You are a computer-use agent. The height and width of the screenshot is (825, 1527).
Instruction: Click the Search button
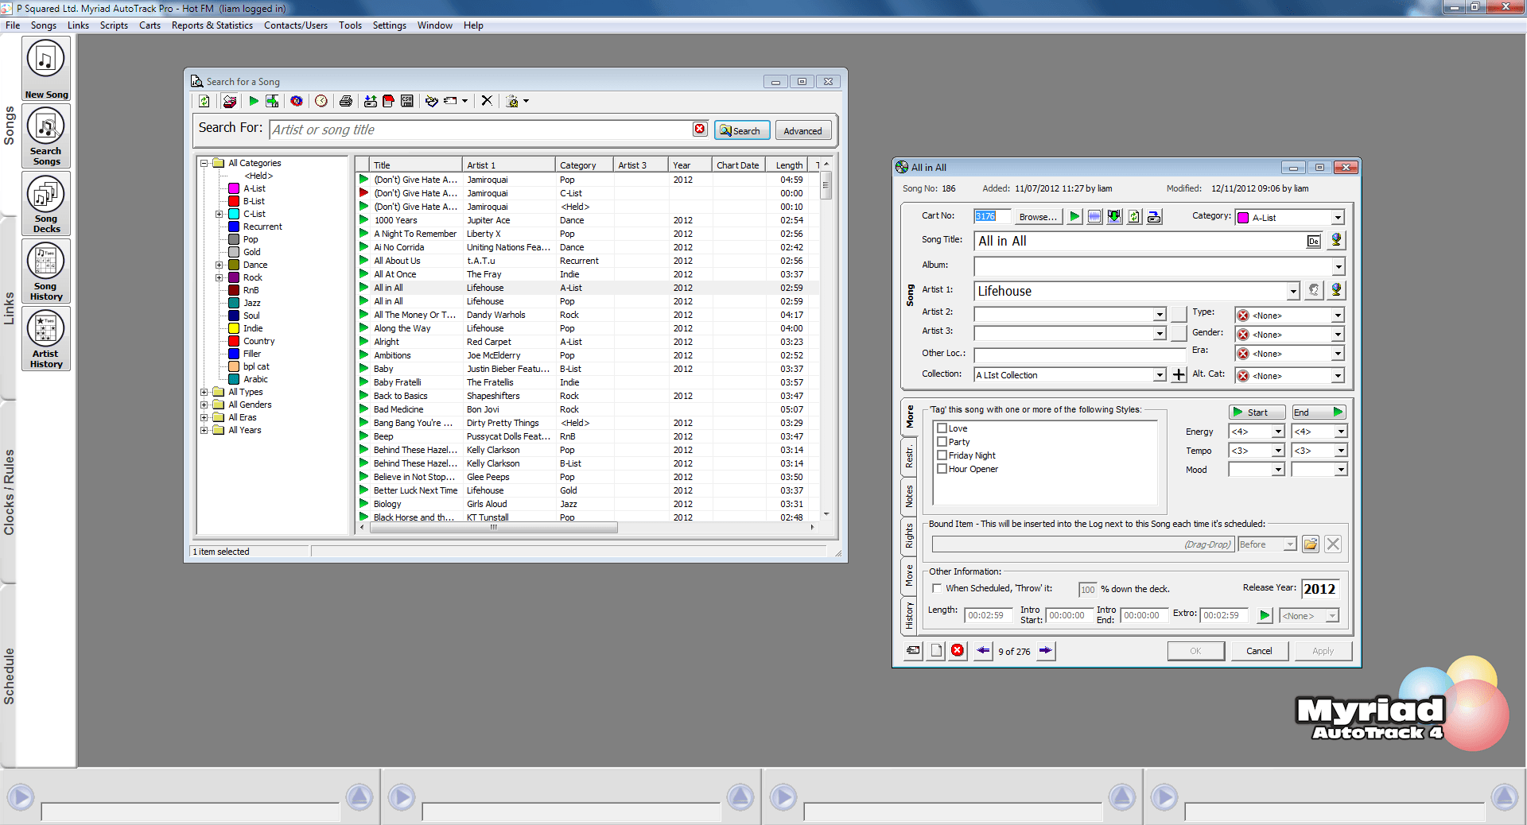pos(741,130)
